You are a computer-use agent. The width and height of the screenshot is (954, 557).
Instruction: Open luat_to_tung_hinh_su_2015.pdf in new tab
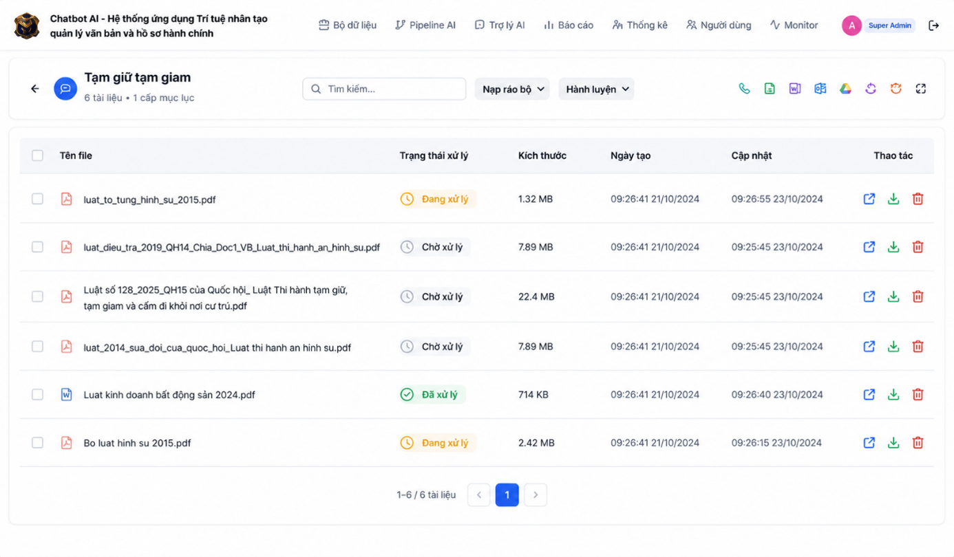(x=869, y=199)
